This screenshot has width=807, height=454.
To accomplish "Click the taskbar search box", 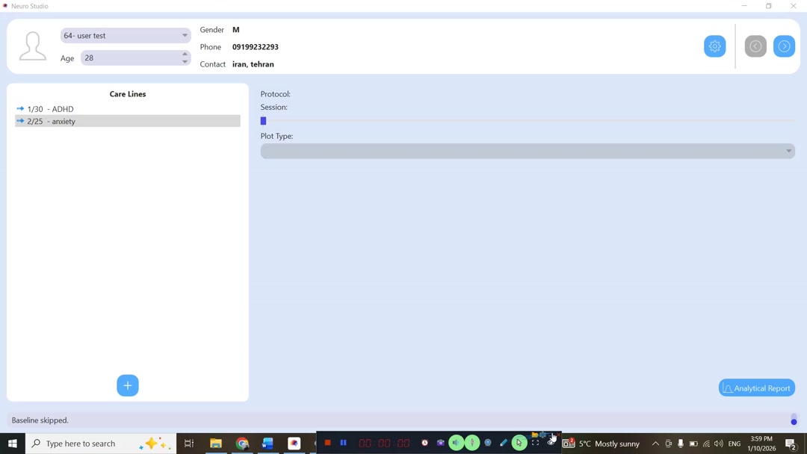I will (x=101, y=444).
